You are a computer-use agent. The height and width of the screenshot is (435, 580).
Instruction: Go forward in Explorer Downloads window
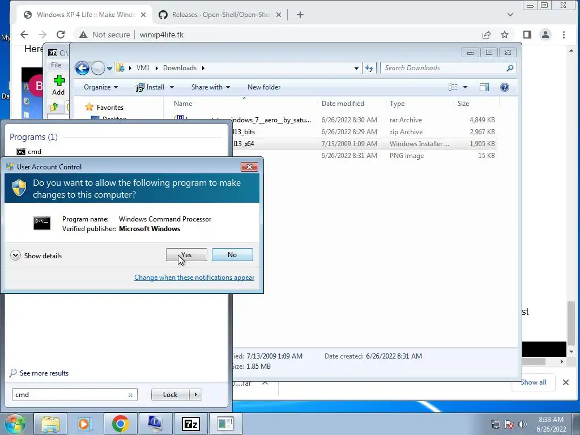coord(98,68)
